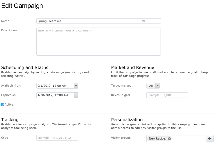Uncheck the Active checkbox

(3, 104)
